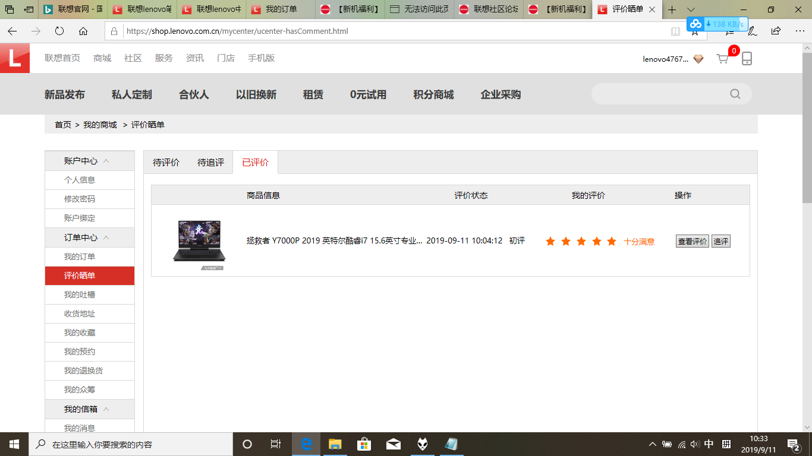Click the magnifier search icon
This screenshot has height=456, width=812.
[735, 94]
